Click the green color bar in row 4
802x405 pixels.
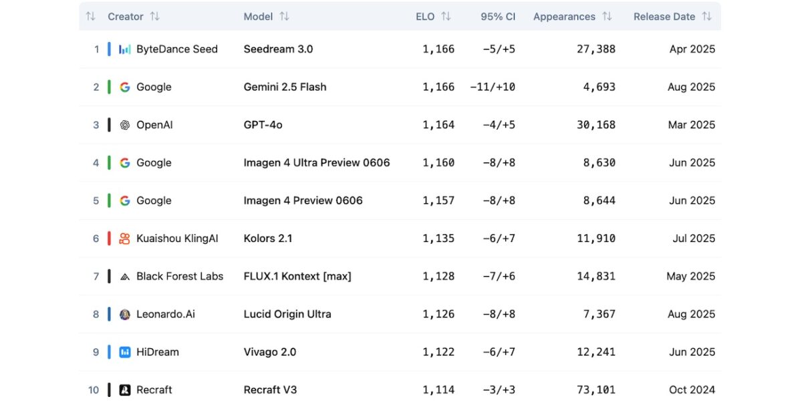click(x=109, y=162)
